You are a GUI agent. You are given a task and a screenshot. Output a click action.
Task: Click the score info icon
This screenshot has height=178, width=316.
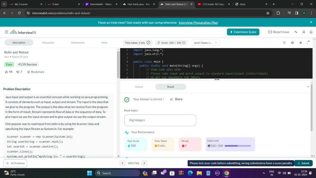pyautogui.click(x=184, y=43)
